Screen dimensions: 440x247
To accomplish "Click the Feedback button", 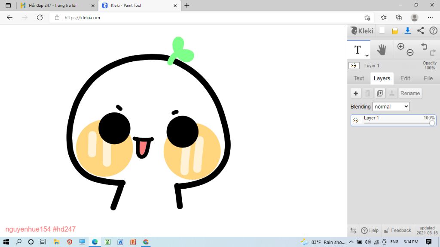I will click(x=397, y=230).
